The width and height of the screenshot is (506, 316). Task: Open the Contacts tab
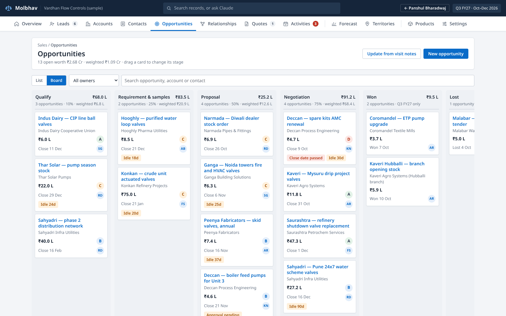pyautogui.click(x=133, y=24)
